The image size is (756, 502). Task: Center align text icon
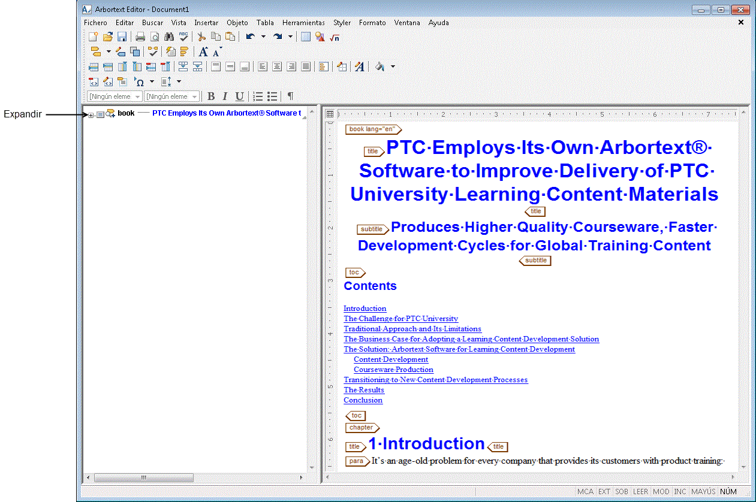point(277,66)
